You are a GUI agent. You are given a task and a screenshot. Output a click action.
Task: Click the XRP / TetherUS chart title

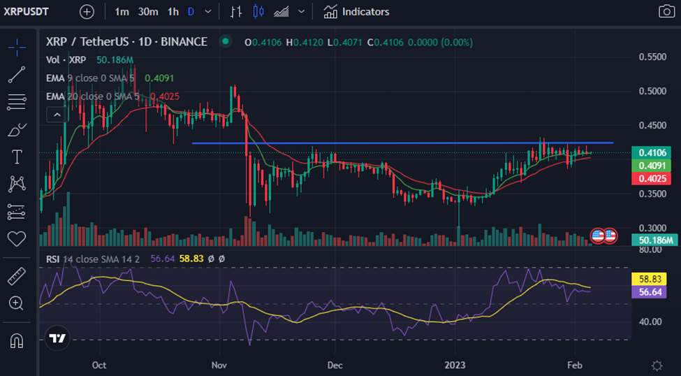pos(127,42)
